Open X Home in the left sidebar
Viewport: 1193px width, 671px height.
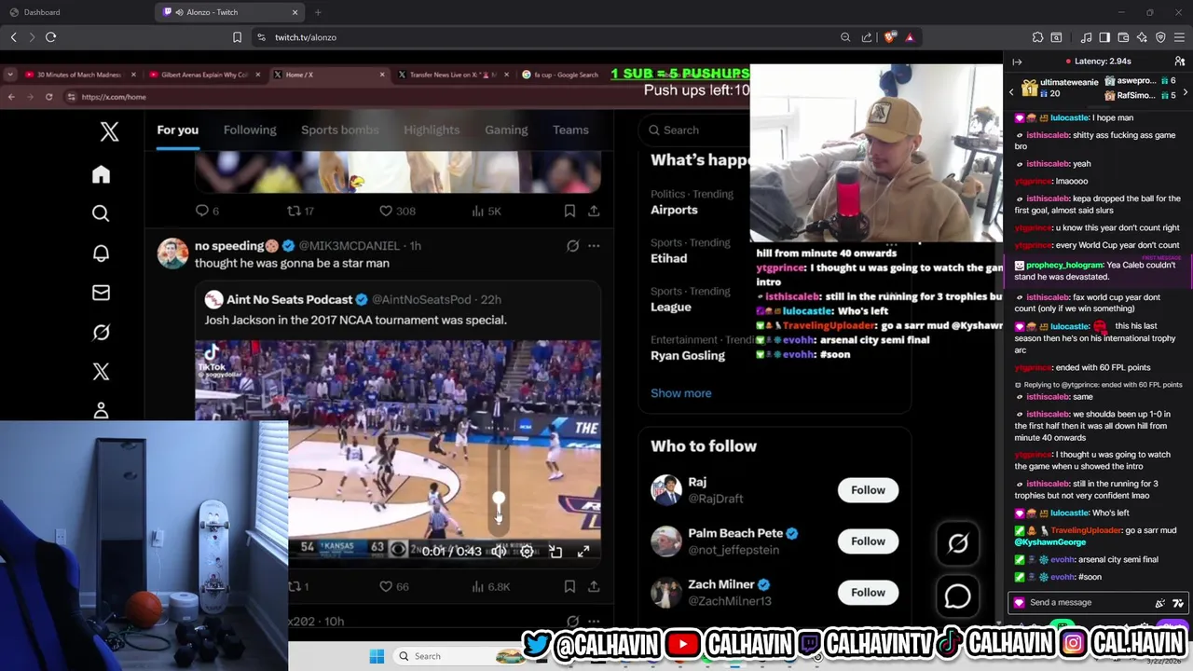101,174
